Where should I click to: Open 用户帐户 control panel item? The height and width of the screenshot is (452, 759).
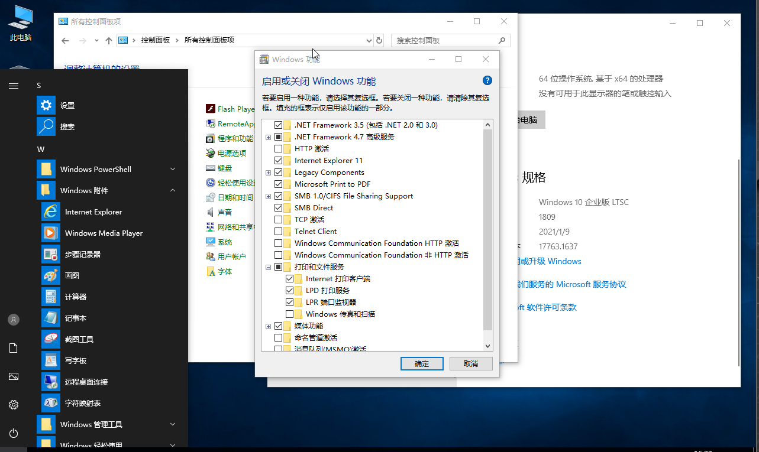231,256
